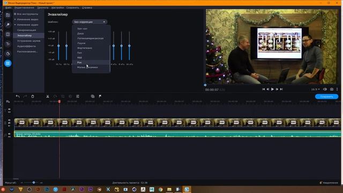
Task: Open Уведомления in the status bar
Action: pos(329,183)
